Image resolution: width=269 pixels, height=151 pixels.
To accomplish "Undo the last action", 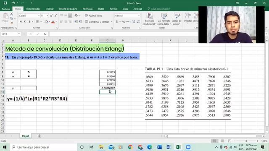I will point(14,3).
